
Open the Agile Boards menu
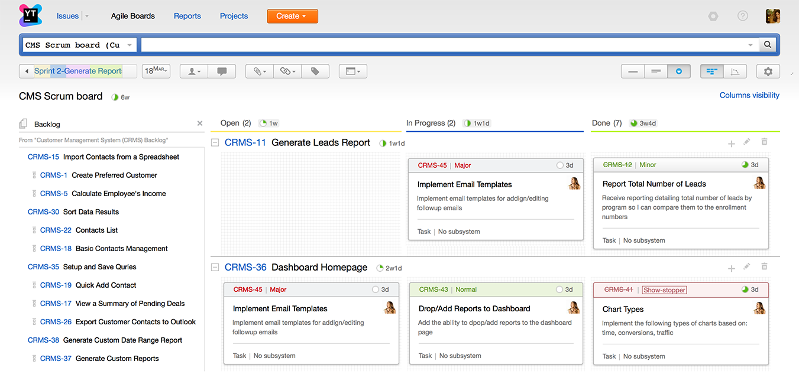click(133, 16)
